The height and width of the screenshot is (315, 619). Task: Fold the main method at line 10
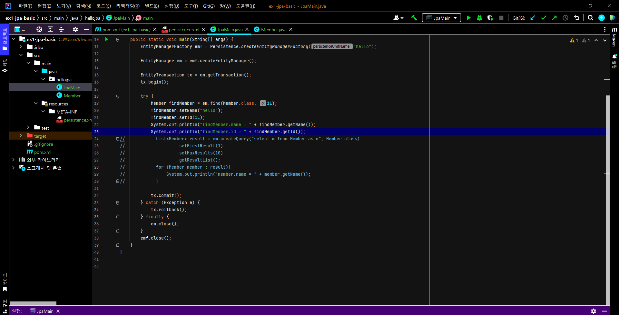point(118,40)
